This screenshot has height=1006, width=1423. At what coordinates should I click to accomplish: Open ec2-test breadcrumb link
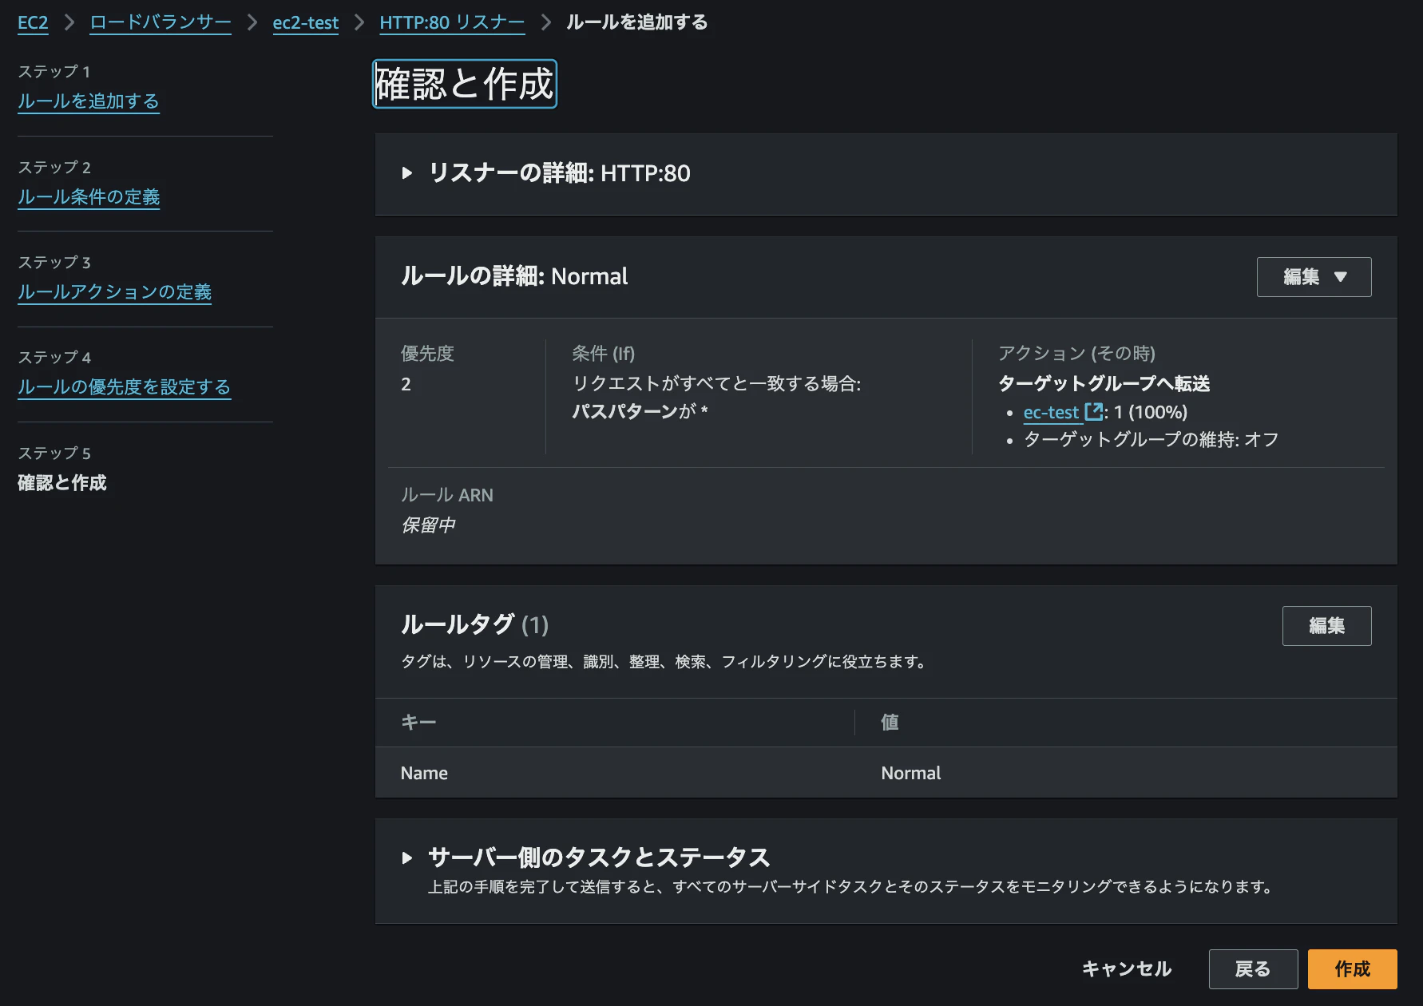tap(306, 22)
